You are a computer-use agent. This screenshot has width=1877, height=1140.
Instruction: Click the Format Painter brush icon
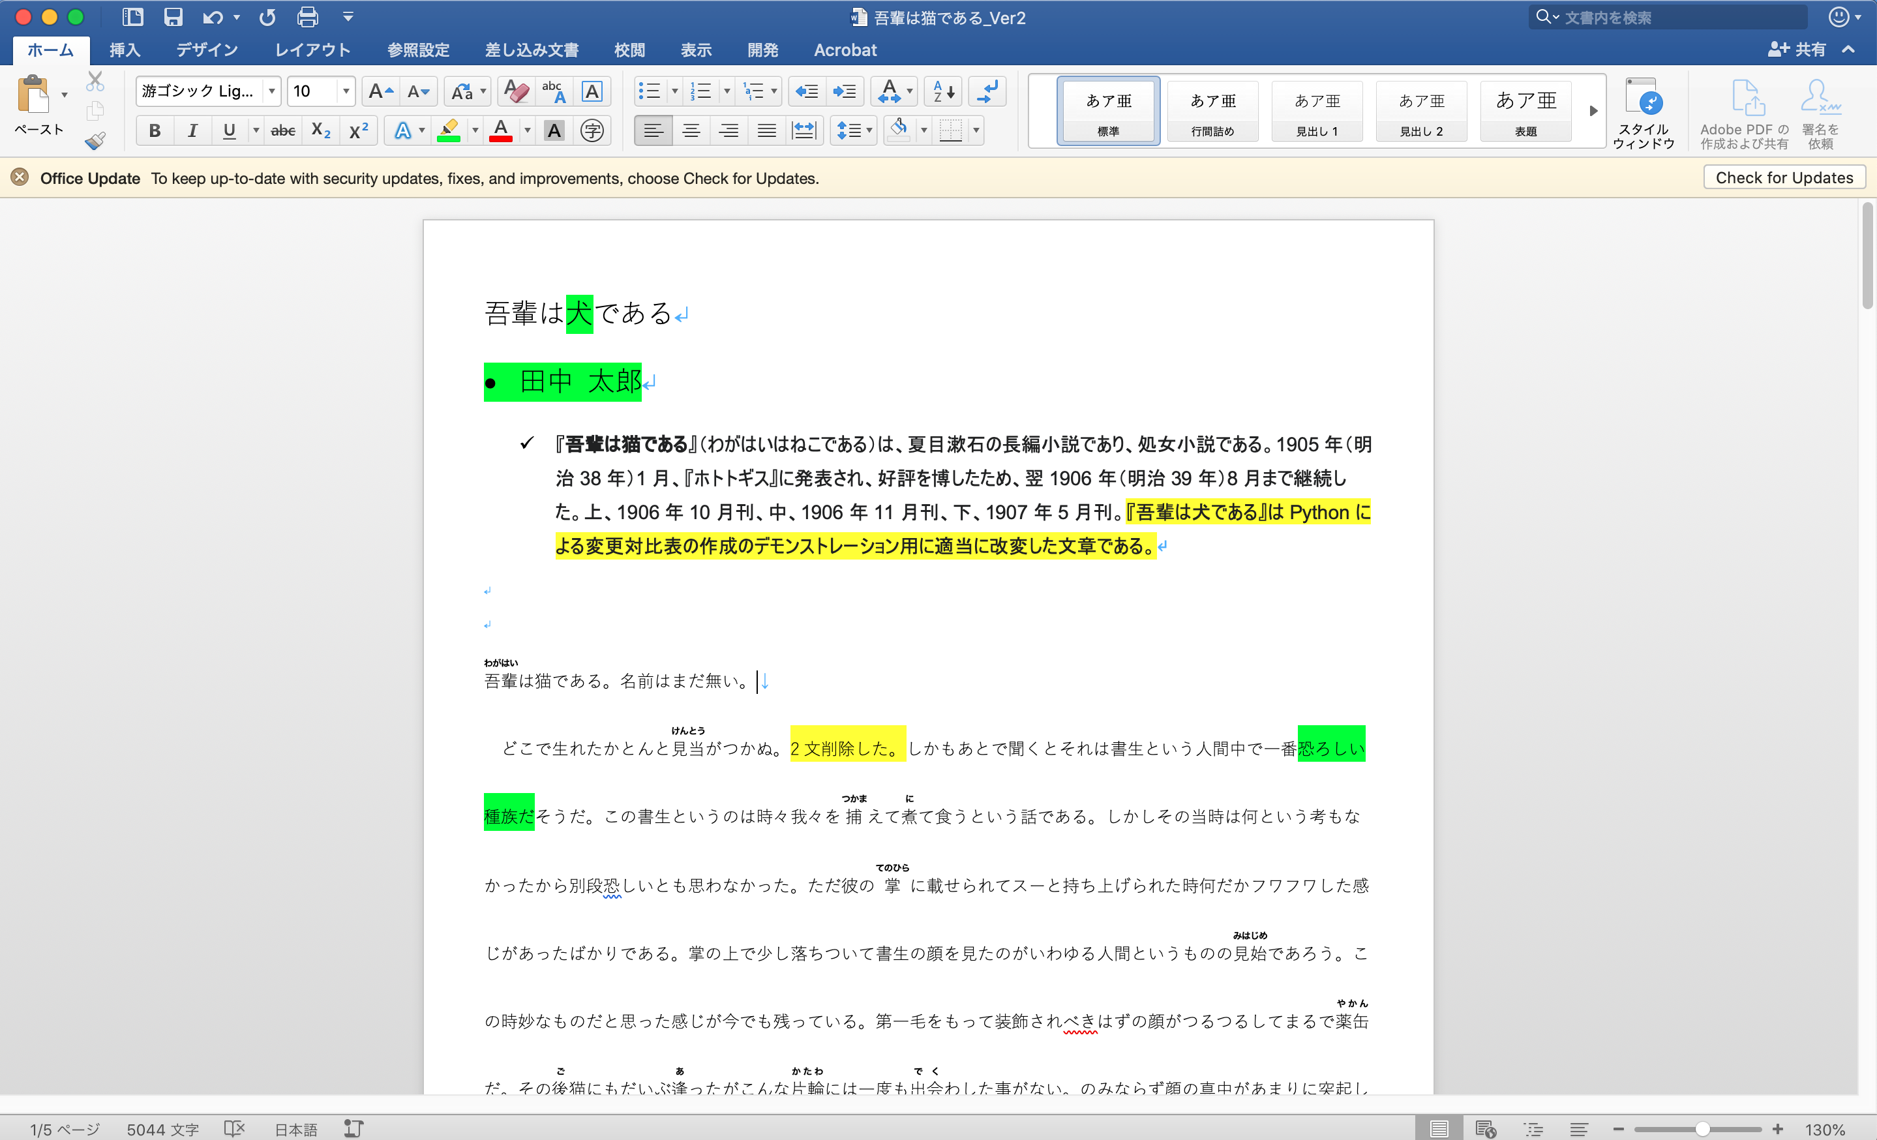(x=95, y=140)
